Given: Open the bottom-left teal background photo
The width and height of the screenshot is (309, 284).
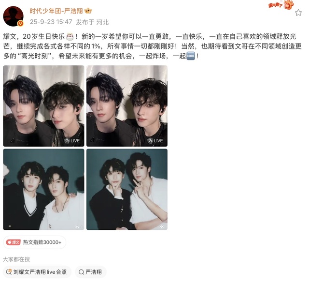Looking at the screenshot, I should 44,189.
